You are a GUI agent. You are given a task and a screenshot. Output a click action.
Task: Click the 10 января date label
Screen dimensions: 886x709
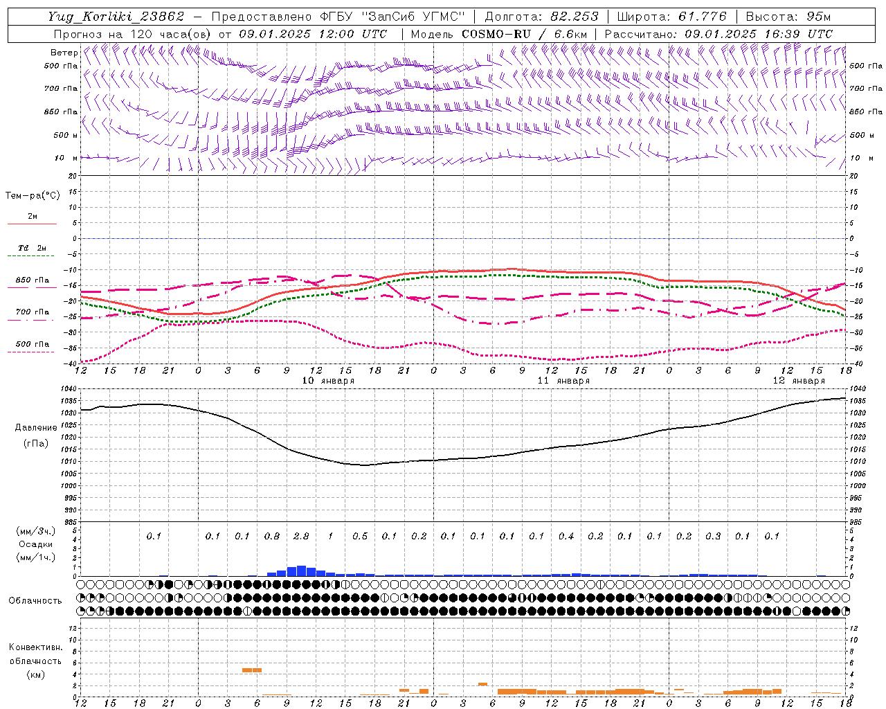pos(328,380)
